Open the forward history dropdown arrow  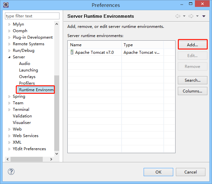[198, 16]
